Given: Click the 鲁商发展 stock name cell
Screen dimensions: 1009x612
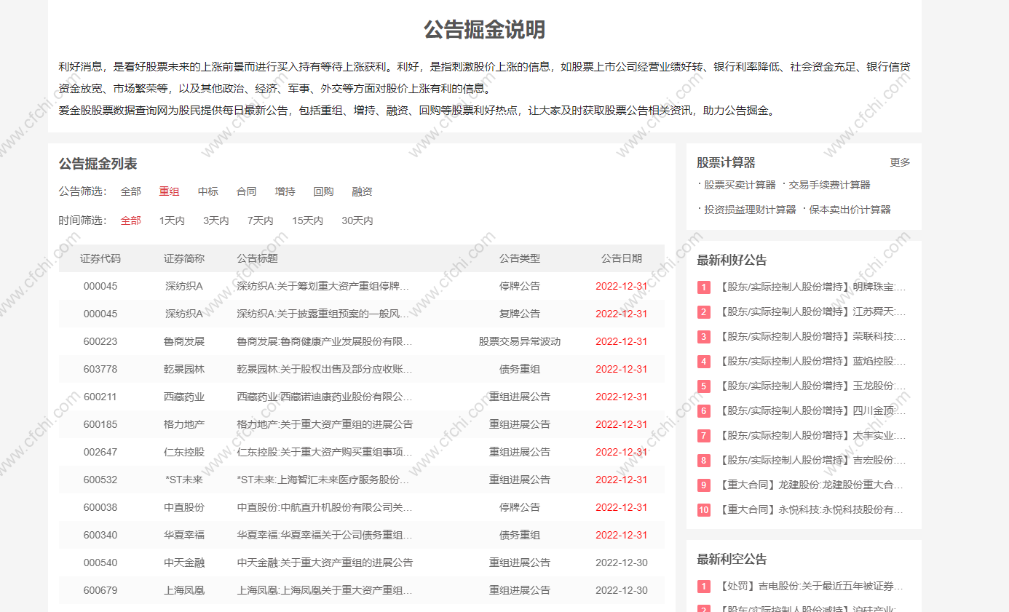Looking at the screenshot, I should 184,341.
